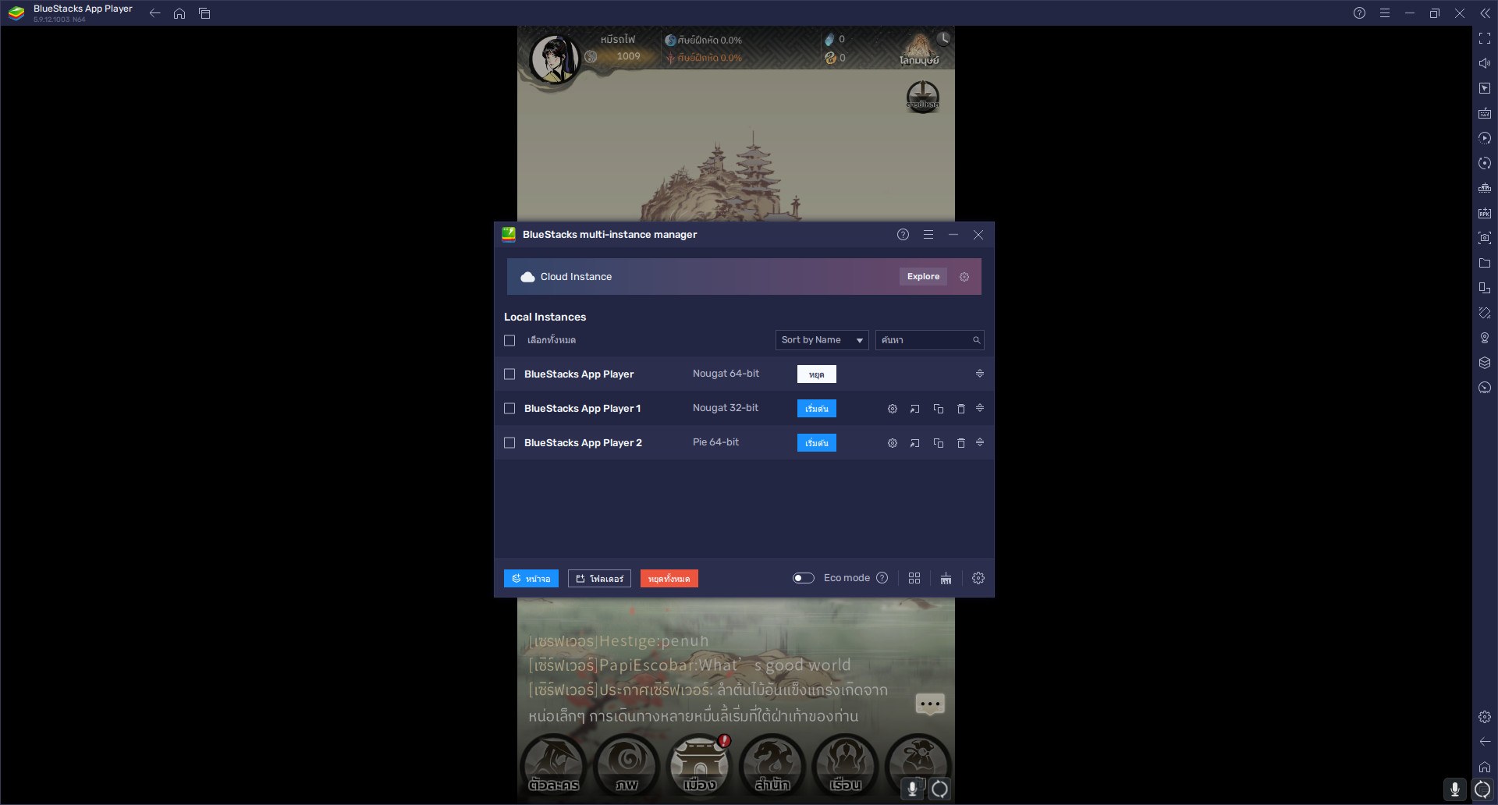Image resolution: width=1498 pixels, height=805 pixels.
Task: Open keyboard game controls icon in sidebar
Action: click(1485, 113)
